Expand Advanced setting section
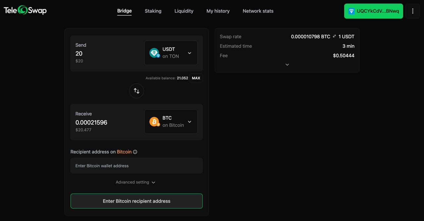Screen dimensions: 424x221 pyautogui.click(x=135, y=182)
